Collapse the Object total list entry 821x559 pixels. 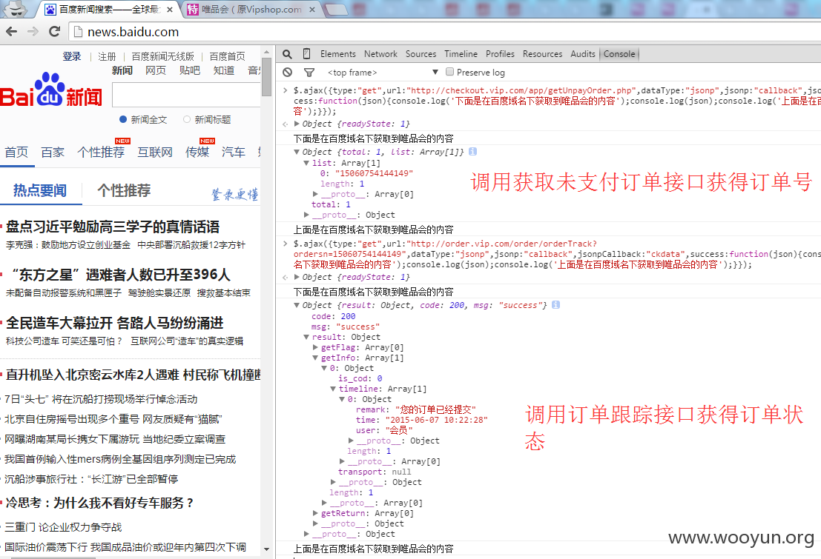(x=297, y=152)
